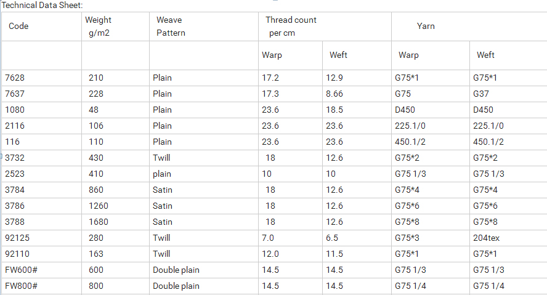Image resolution: width=547 pixels, height=295 pixels.
Task: Select weight value 48 for code 1080
Action: coord(115,110)
